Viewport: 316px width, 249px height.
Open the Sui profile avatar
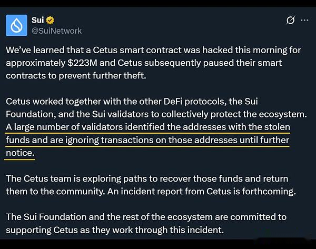[x=16, y=25]
